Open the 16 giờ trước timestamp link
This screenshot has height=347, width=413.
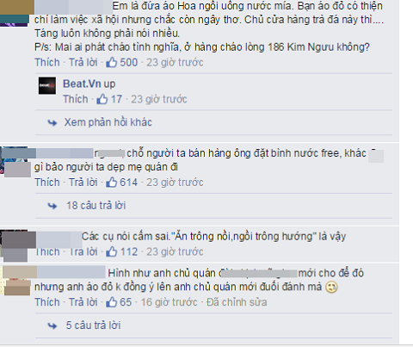coord(169,302)
